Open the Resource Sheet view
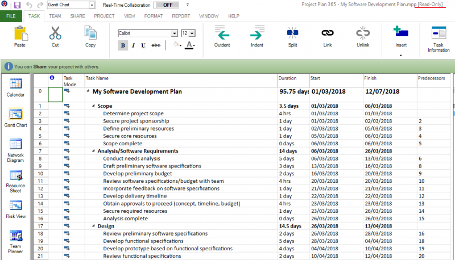Screen dimensions: 455x260 [x=15, y=181]
